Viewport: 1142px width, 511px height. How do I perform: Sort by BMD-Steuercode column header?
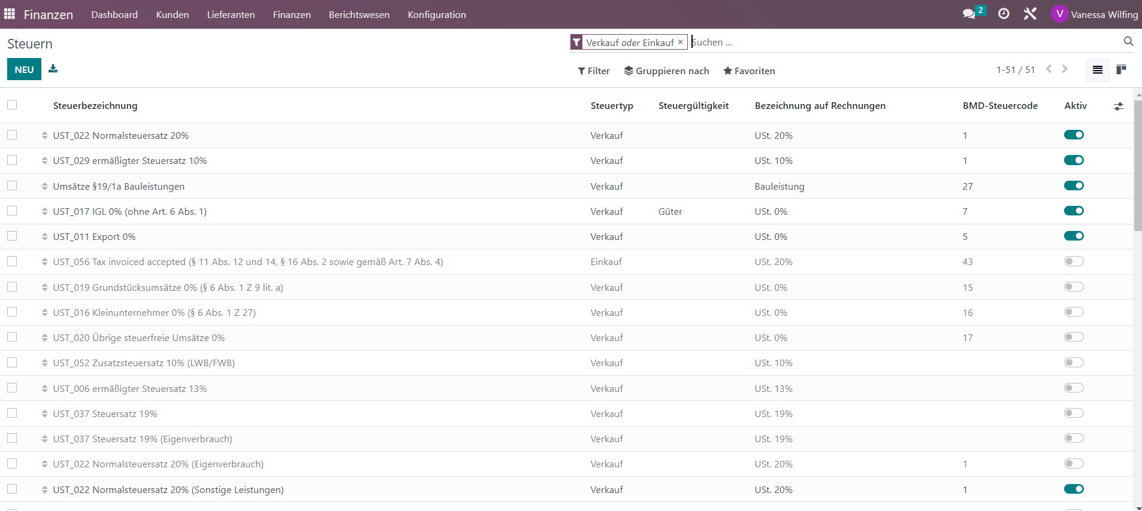click(x=1000, y=106)
